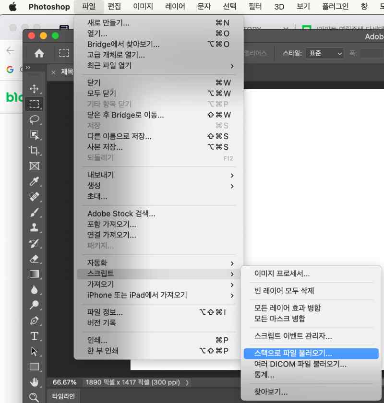384x403 pixels.
Task: Select the Dodge tool
Action: point(34,305)
